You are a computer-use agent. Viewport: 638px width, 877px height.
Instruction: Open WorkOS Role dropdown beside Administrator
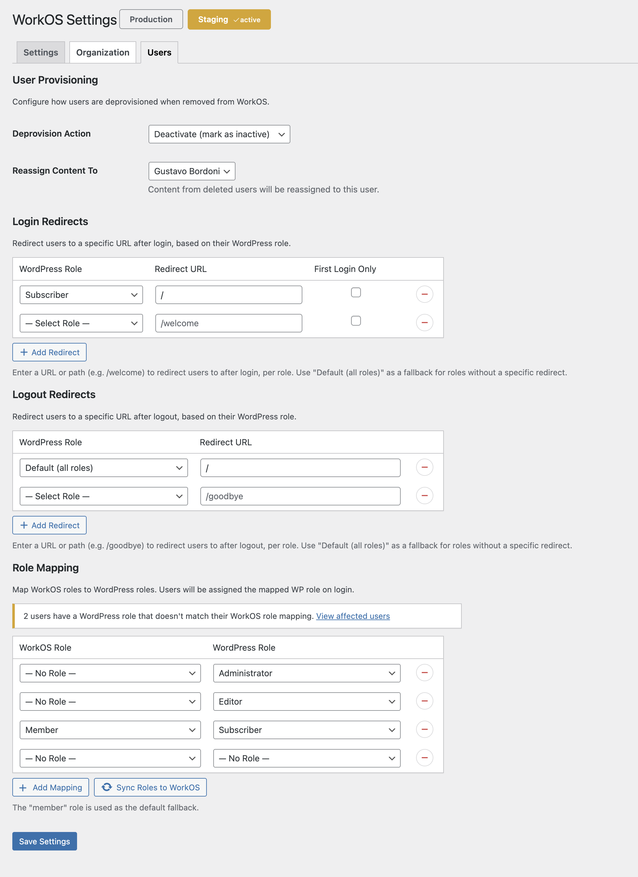[x=110, y=673]
